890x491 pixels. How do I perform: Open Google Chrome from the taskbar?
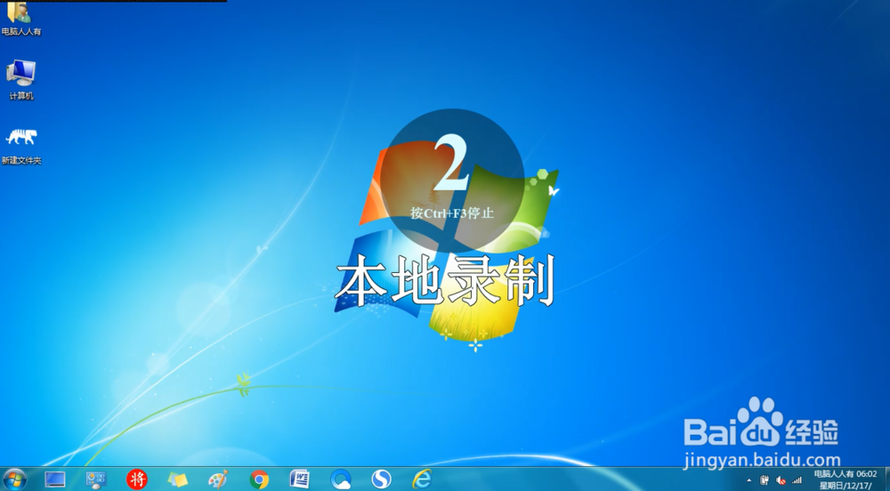click(x=259, y=479)
